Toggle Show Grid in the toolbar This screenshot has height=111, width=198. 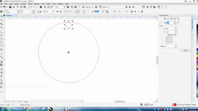coord(75,7)
